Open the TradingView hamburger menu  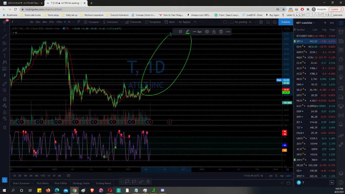pyautogui.click(x=5, y=22)
